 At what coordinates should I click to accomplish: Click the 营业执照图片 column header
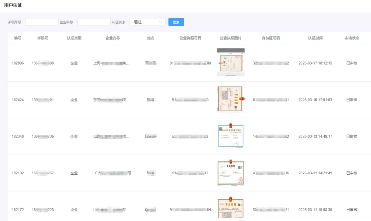coord(231,38)
